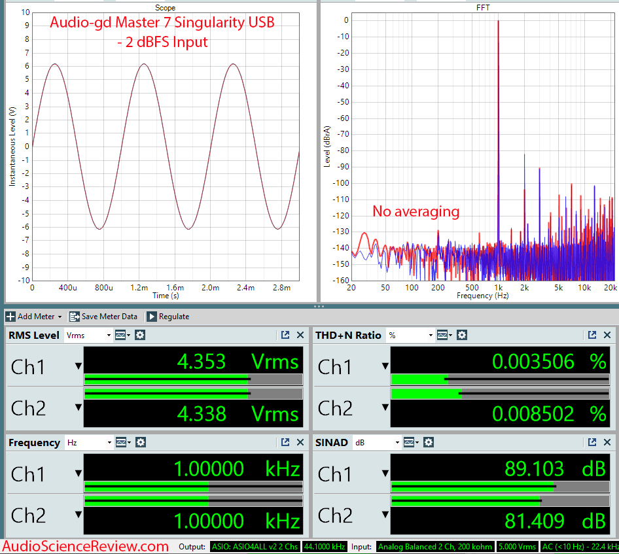Image resolution: width=619 pixels, height=554 pixels.
Task: Click the Frequency Ch2 bar graph
Action: pos(194,501)
